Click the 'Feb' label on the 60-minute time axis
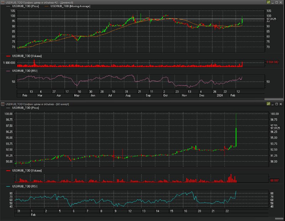Image resolution: width=285 pixels, height=221 pixels. click(x=33, y=215)
